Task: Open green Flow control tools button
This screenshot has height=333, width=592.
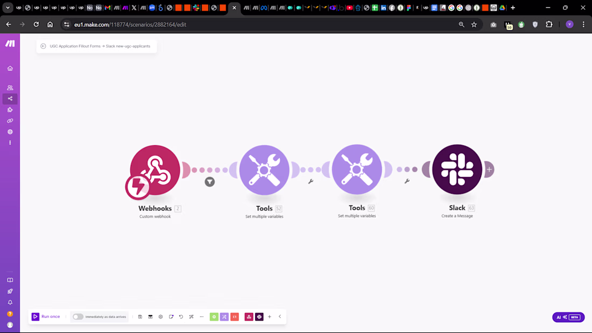Action: click(214, 317)
